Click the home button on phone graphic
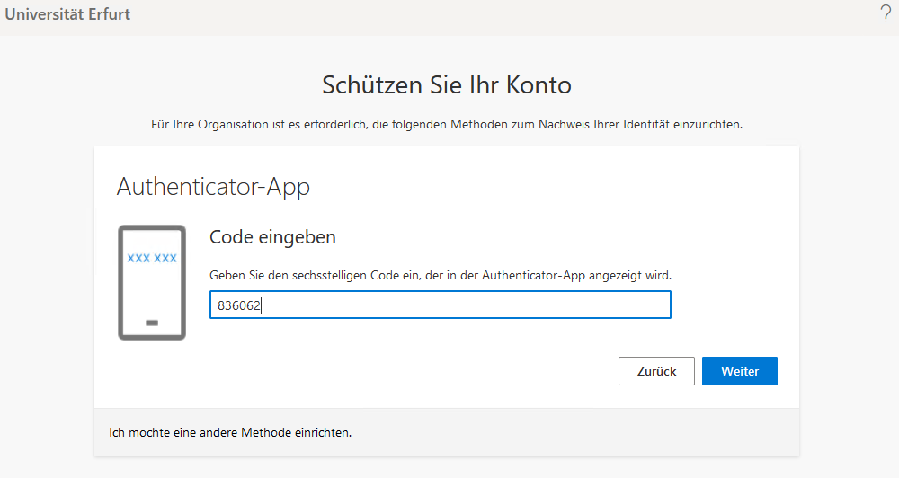The height and width of the screenshot is (478, 899). 151,323
